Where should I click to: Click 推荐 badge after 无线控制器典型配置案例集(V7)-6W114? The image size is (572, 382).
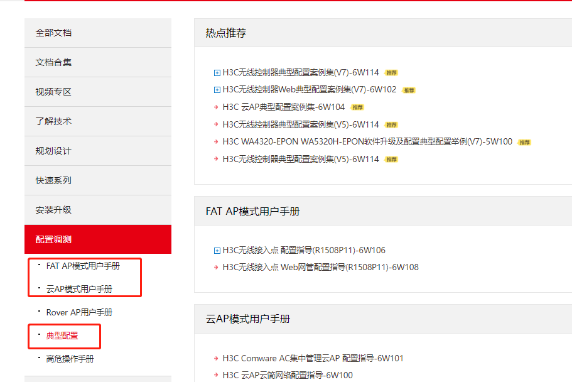tap(391, 73)
